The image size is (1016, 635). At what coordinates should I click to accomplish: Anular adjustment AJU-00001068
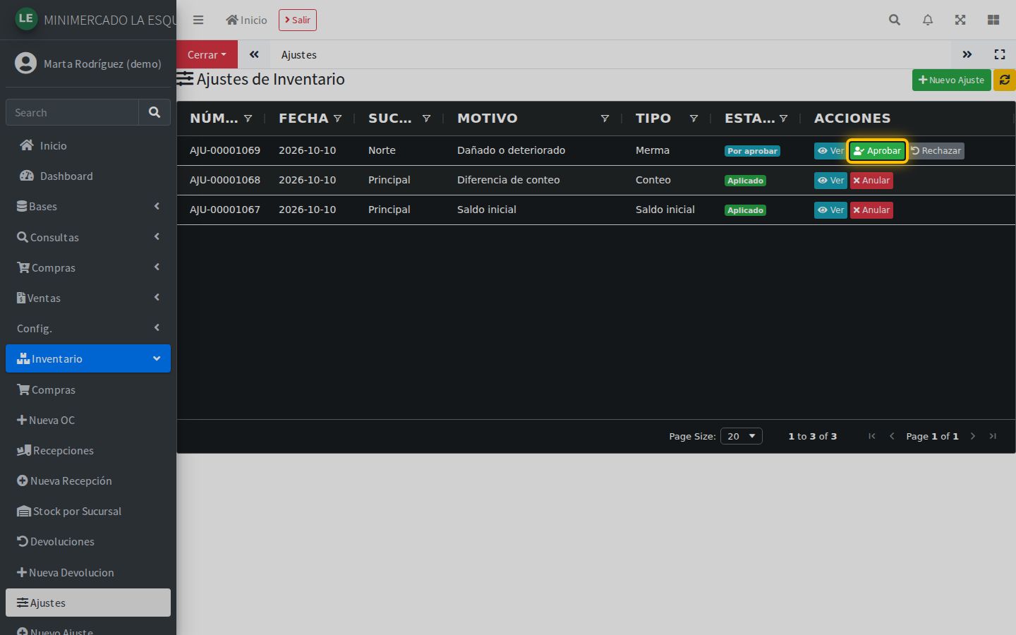pyautogui.click(x=871, y=181)
